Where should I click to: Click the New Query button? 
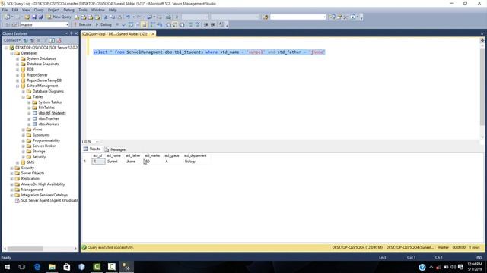[x=59, y=17]
